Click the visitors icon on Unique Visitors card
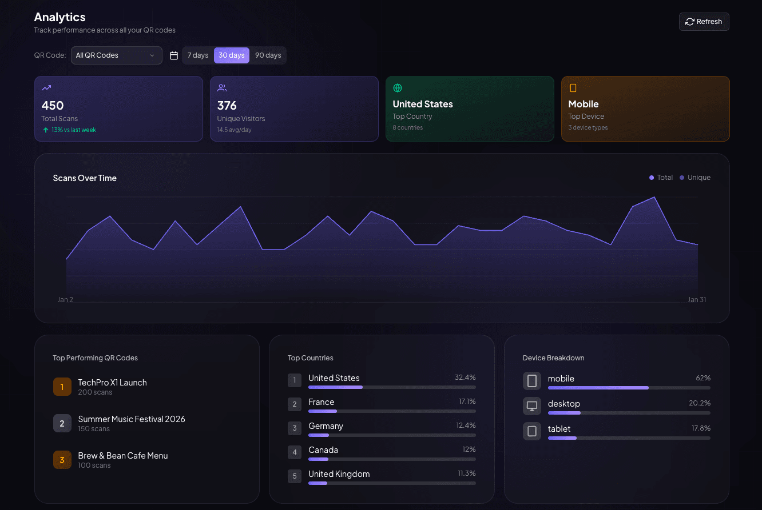The width and height of the screenshot is (762, 510). tap(223, 87)
